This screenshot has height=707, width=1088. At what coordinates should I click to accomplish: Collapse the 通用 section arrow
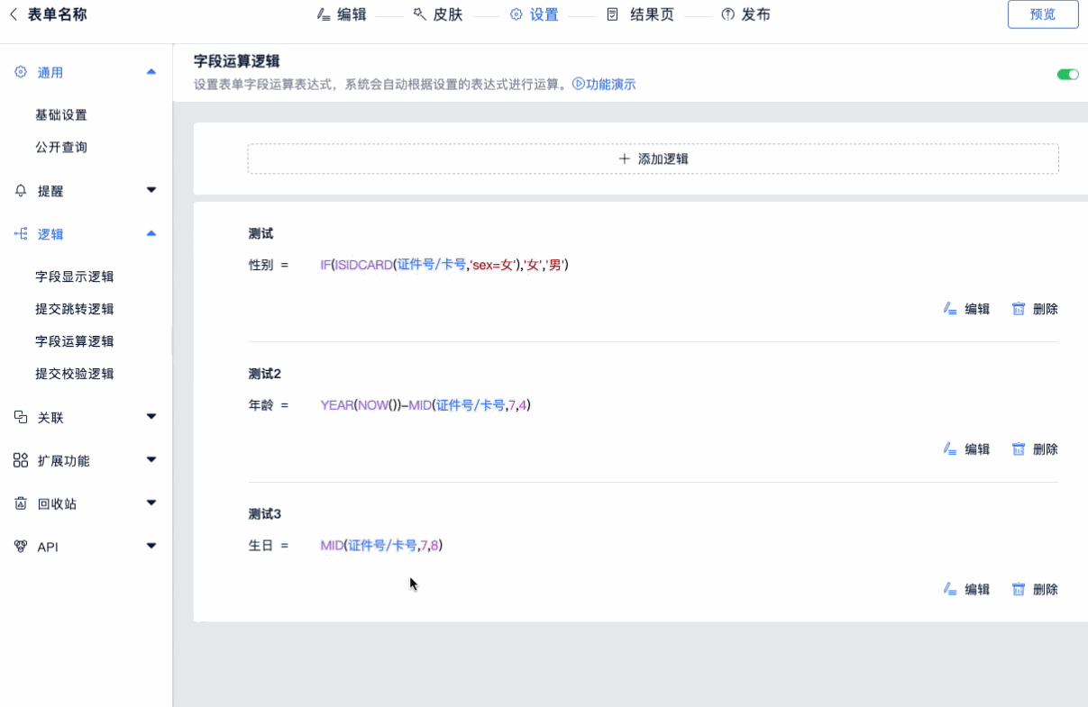(x=151, y=72)
